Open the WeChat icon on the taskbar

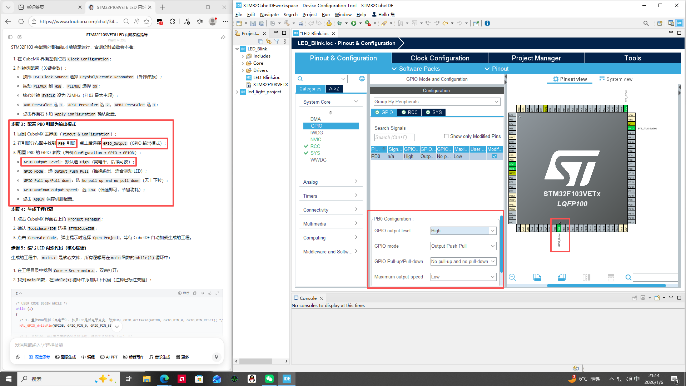pyautogui.click(x=269, y=379)
